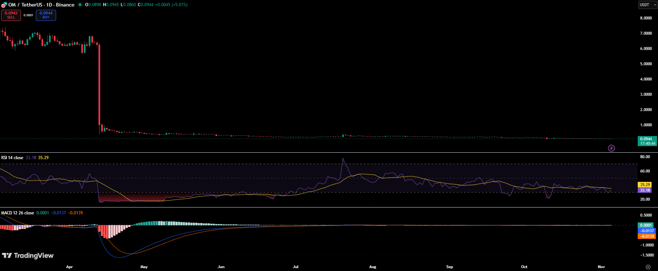The width and height of the screenshot is (658, 271).
Task: Click the Oct label on time axis
Action: [524, 267]
